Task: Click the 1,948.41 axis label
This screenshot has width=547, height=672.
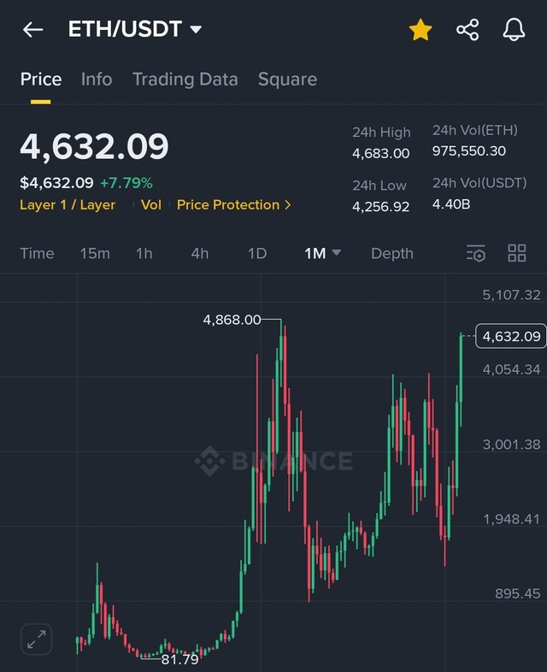Action: pos(511,519)
